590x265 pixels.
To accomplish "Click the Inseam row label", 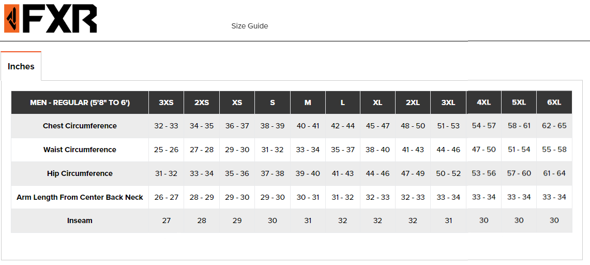I will (x=80, y=220).
